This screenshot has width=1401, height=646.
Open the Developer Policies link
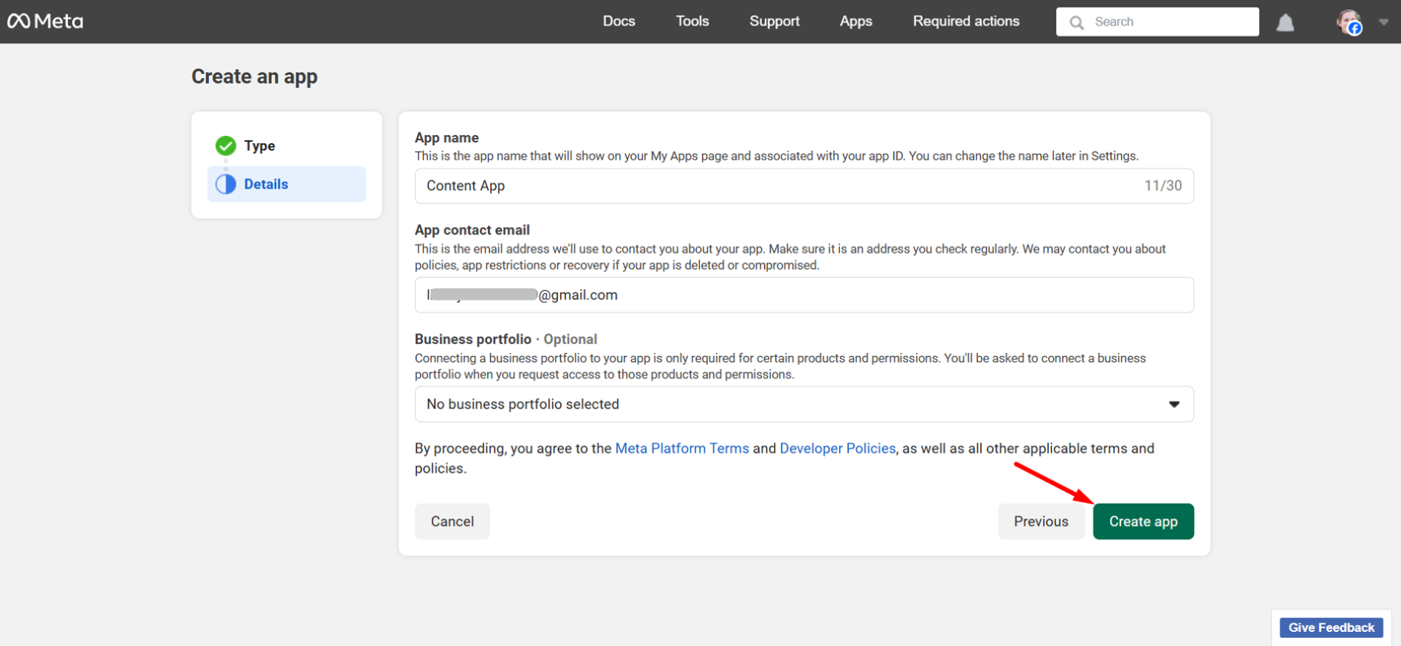[x=837, y=448]
